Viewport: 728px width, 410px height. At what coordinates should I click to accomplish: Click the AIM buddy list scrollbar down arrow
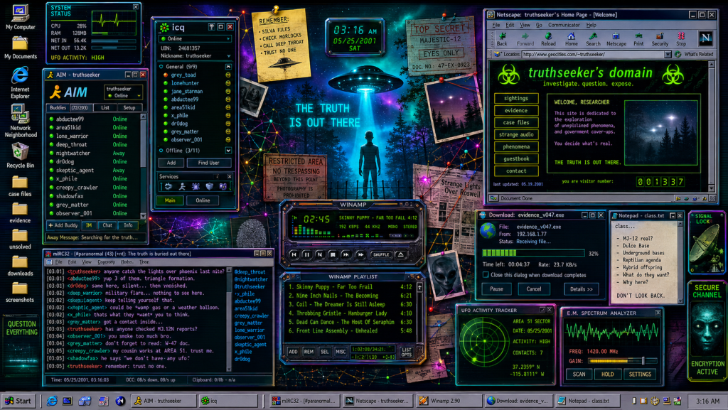pos(143,216)
